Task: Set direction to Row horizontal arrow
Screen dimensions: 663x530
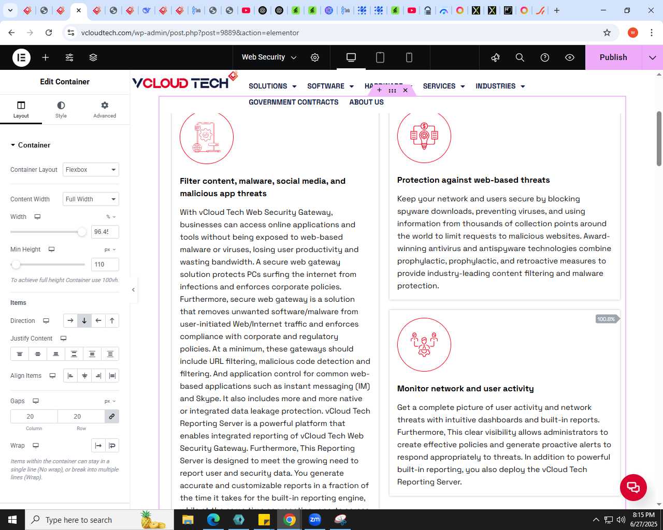Action: 70,321
